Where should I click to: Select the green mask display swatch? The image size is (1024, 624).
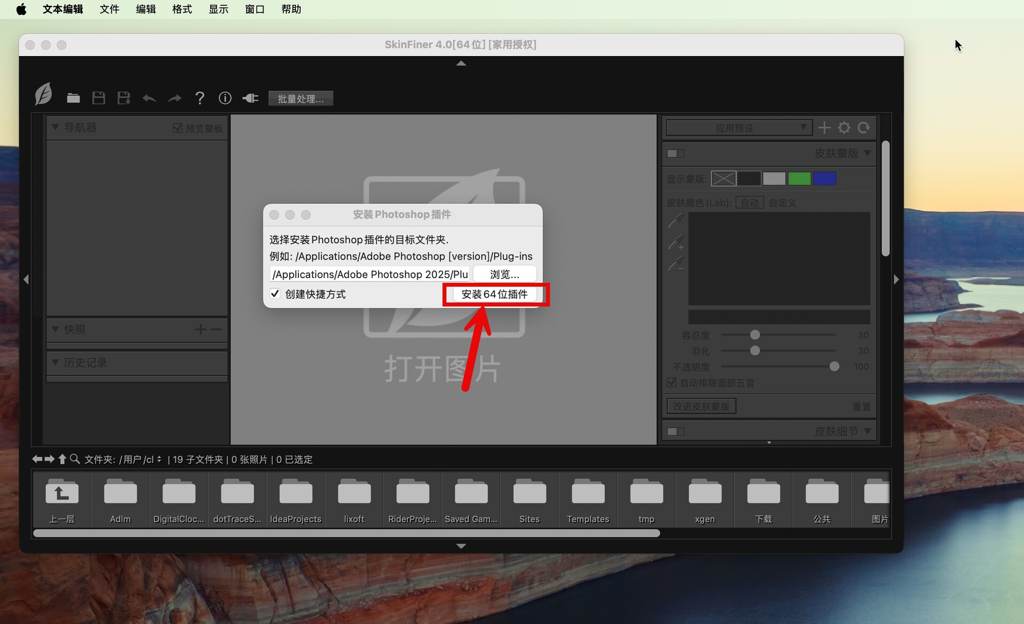point(799,179)
